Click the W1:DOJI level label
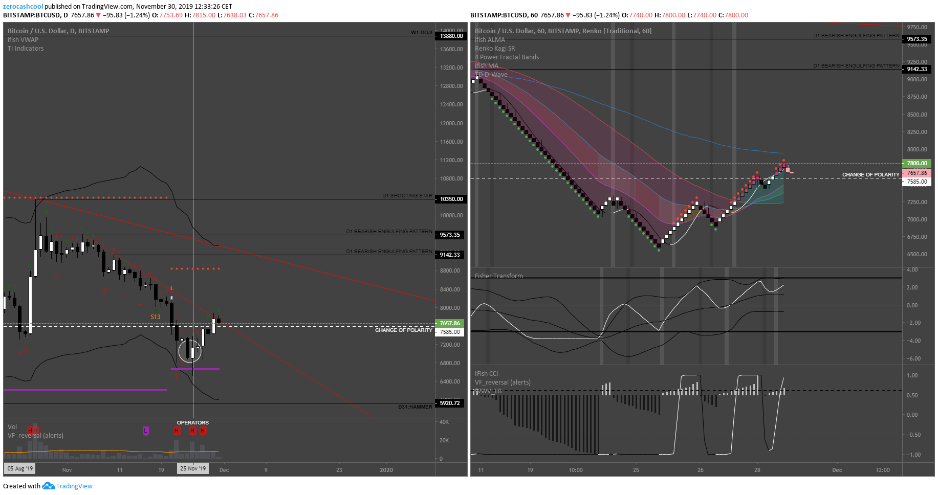Image resolution: width=938 pixels, height=495 pixels. coord(422,33)
